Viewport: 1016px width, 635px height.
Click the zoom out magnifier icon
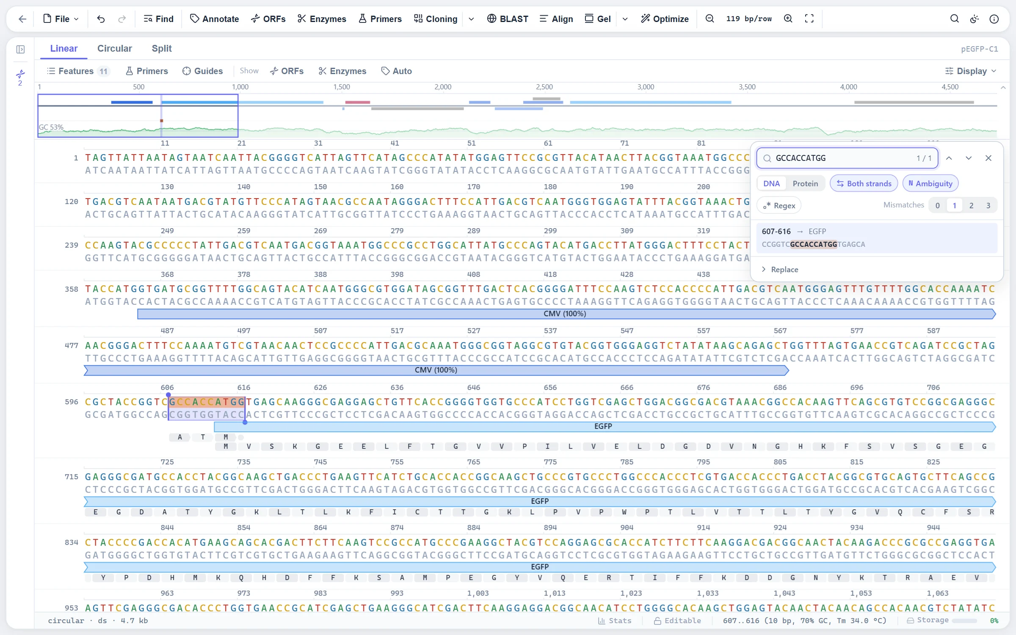(x=710, y=19)
